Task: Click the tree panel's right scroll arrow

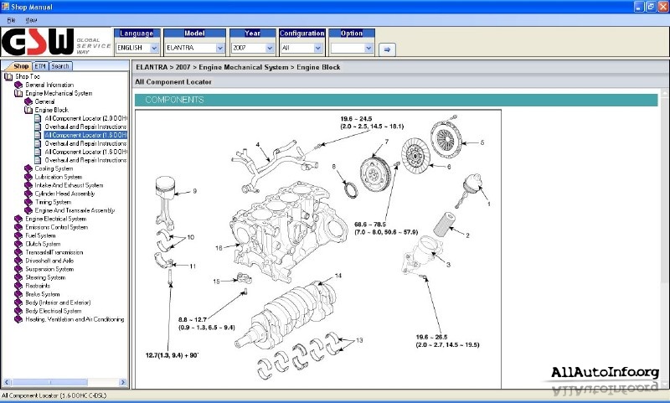Action: 123,382
